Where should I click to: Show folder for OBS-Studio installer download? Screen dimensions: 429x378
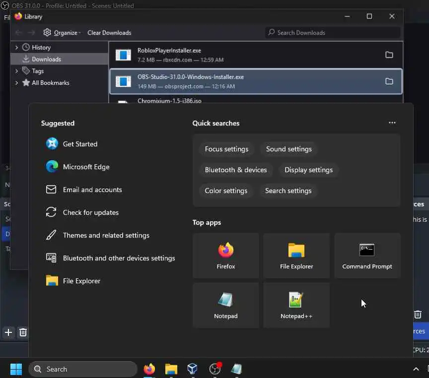[389, 81]
